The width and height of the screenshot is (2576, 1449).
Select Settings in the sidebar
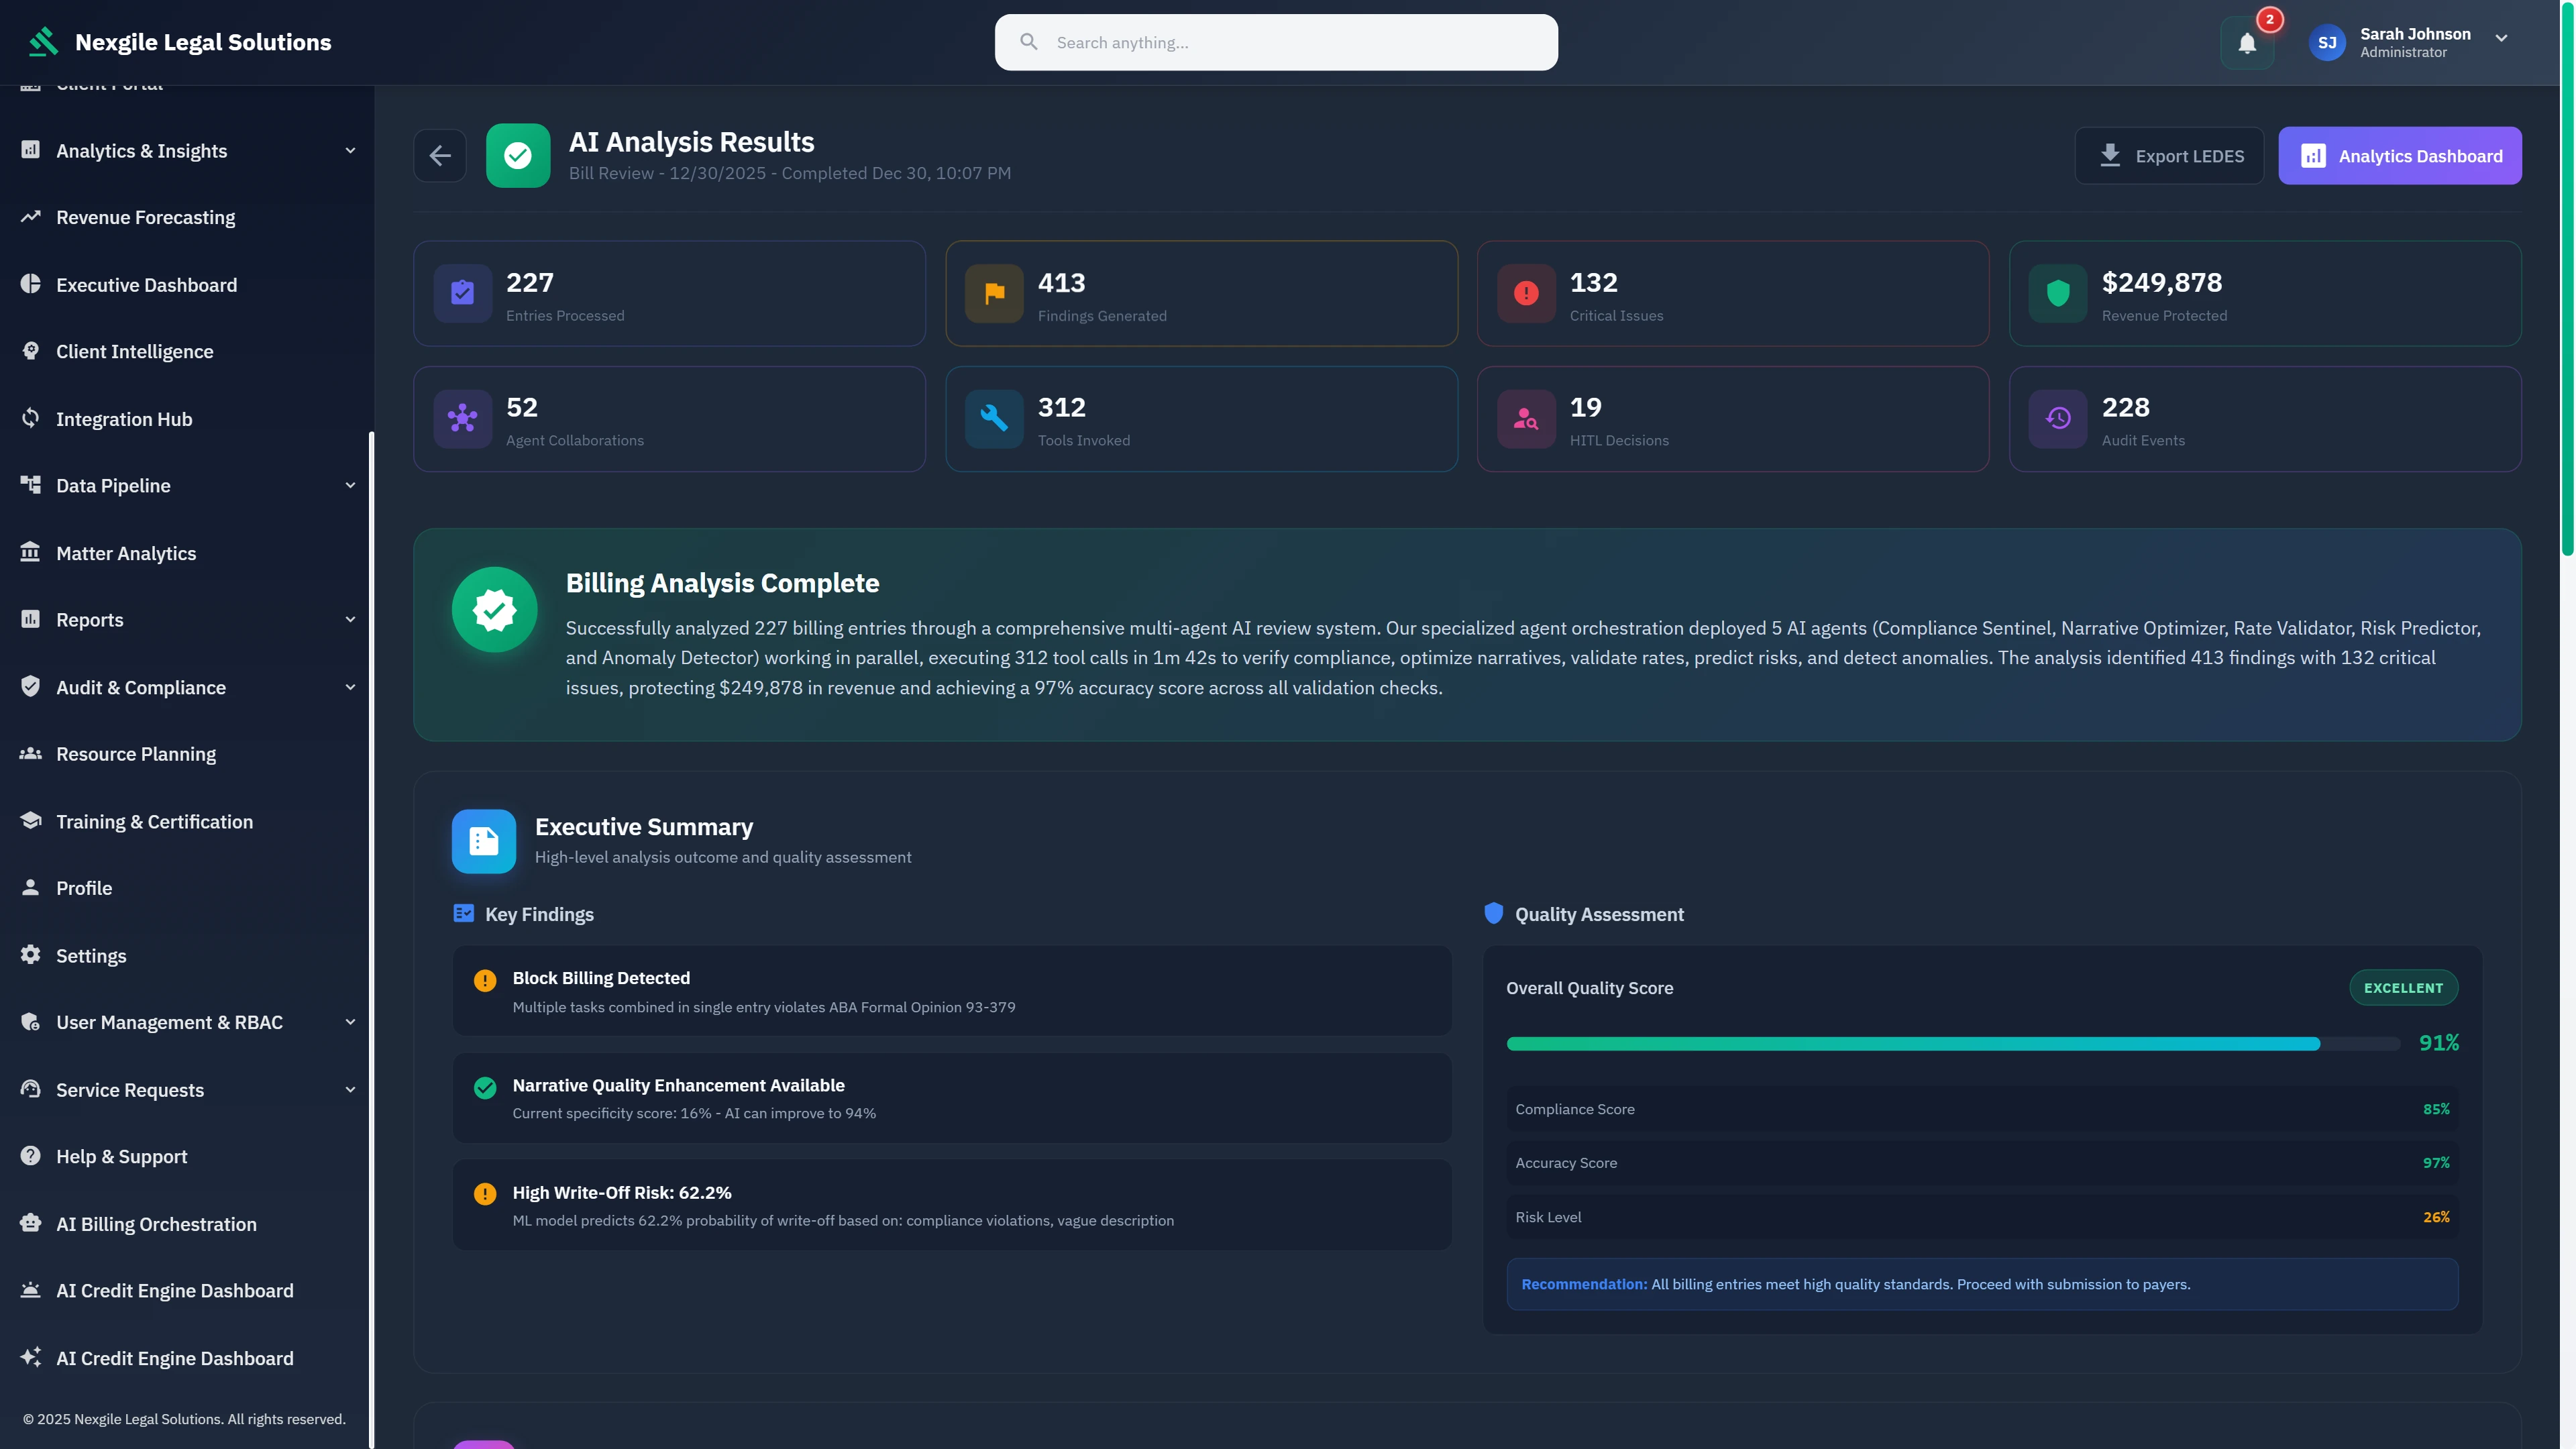[91, 955]
